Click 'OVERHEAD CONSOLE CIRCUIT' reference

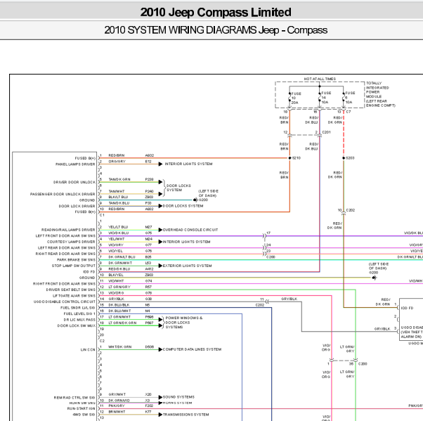pyautogui.click(x=190, y=230)
